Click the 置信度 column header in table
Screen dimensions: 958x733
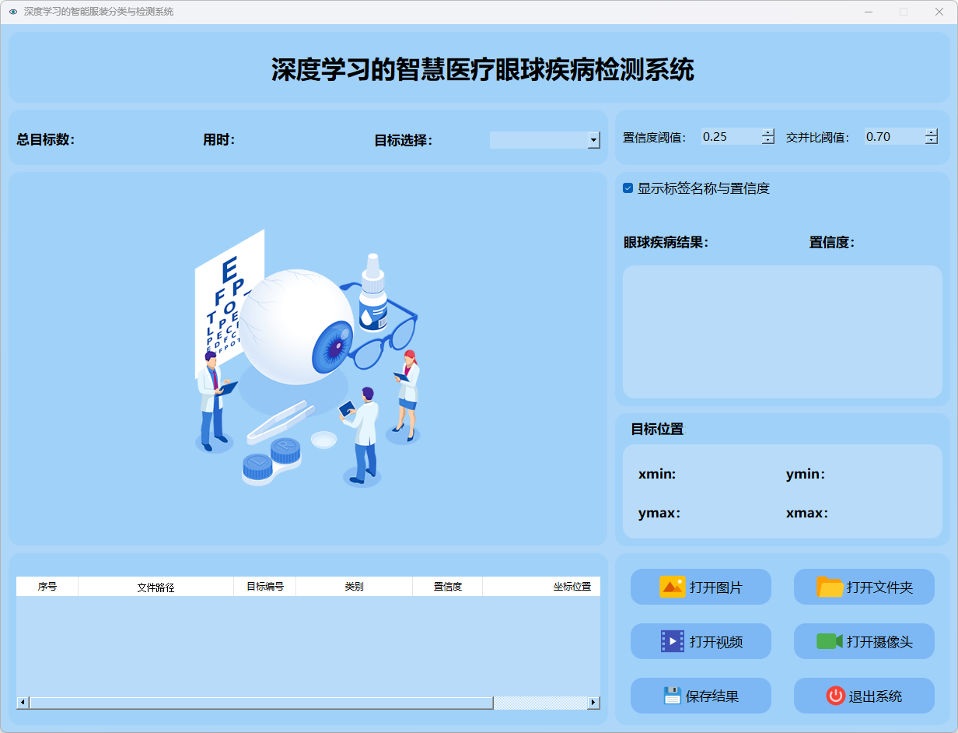tap(447, 587)
